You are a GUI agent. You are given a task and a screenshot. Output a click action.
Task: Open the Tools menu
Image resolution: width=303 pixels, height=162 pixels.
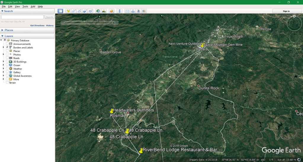pos(25,6)
